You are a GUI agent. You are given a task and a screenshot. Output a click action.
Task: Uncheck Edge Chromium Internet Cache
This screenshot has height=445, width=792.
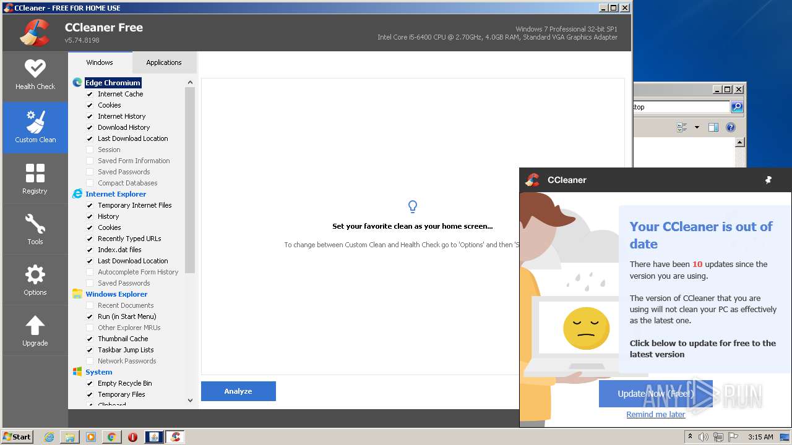point(90,94)
